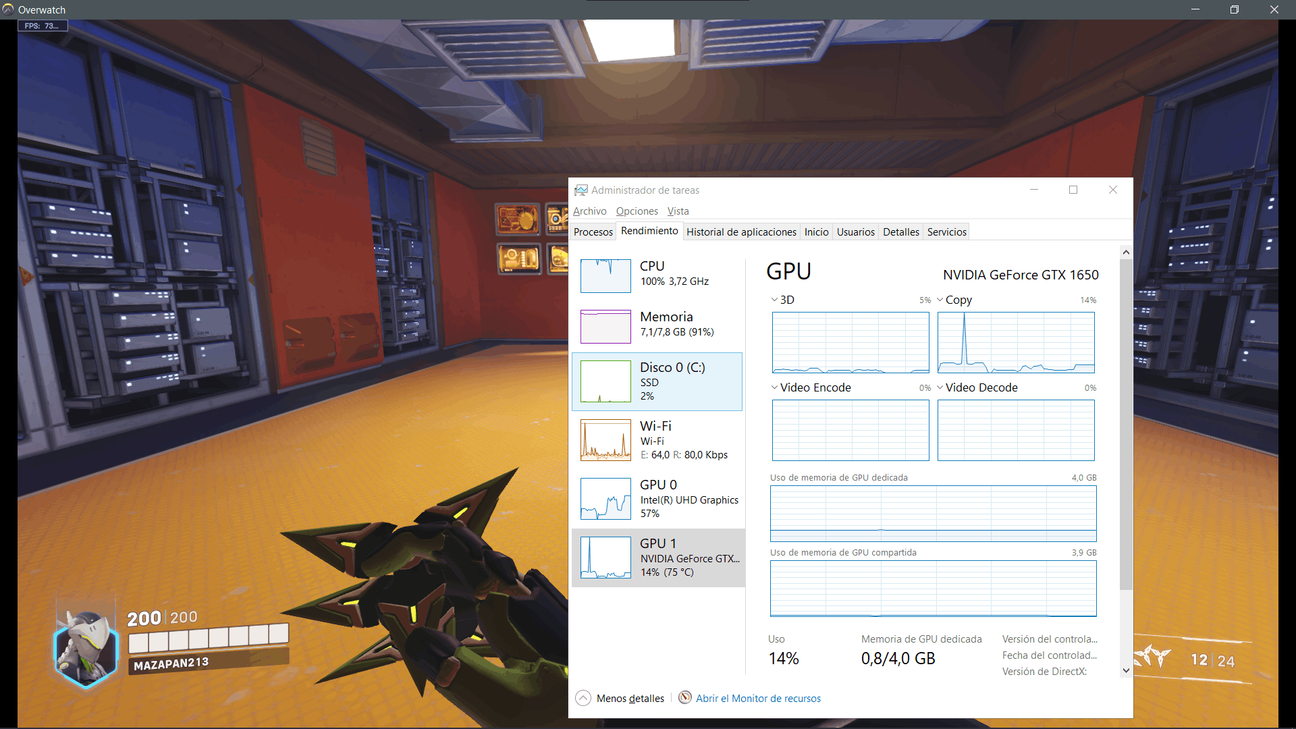Go to the Detalles tab

coord(900,232)
